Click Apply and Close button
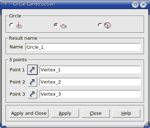The height and width of the screenshot is (128, 150). coord(29,113)
